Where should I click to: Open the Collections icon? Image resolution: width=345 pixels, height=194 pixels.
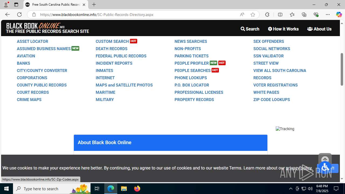pos(304,15)
